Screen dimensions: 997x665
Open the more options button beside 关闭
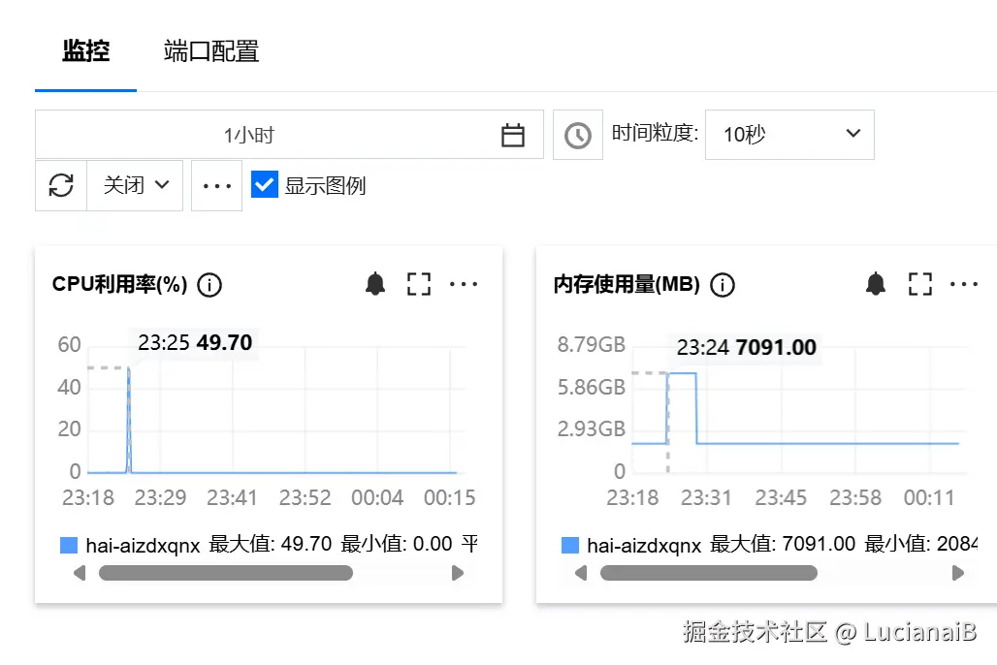217,186
